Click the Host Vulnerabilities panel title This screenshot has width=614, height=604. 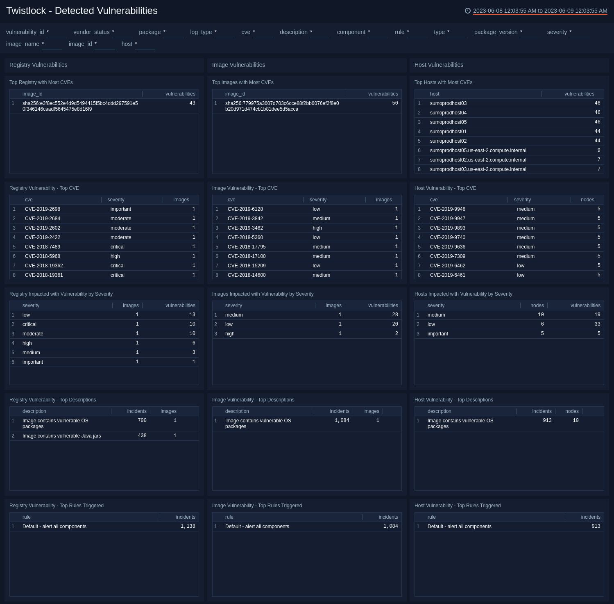click(x=438, y=65)
